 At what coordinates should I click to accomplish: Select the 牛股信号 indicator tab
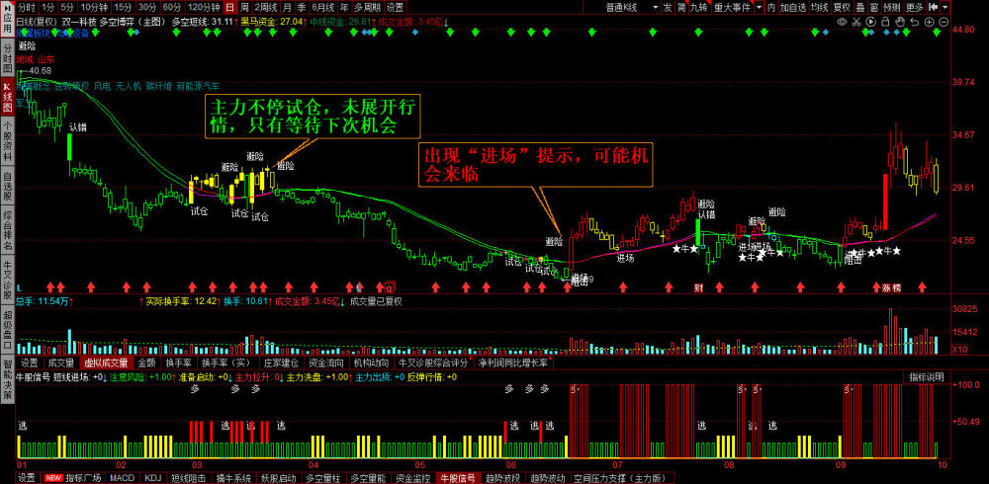point(458,478)
